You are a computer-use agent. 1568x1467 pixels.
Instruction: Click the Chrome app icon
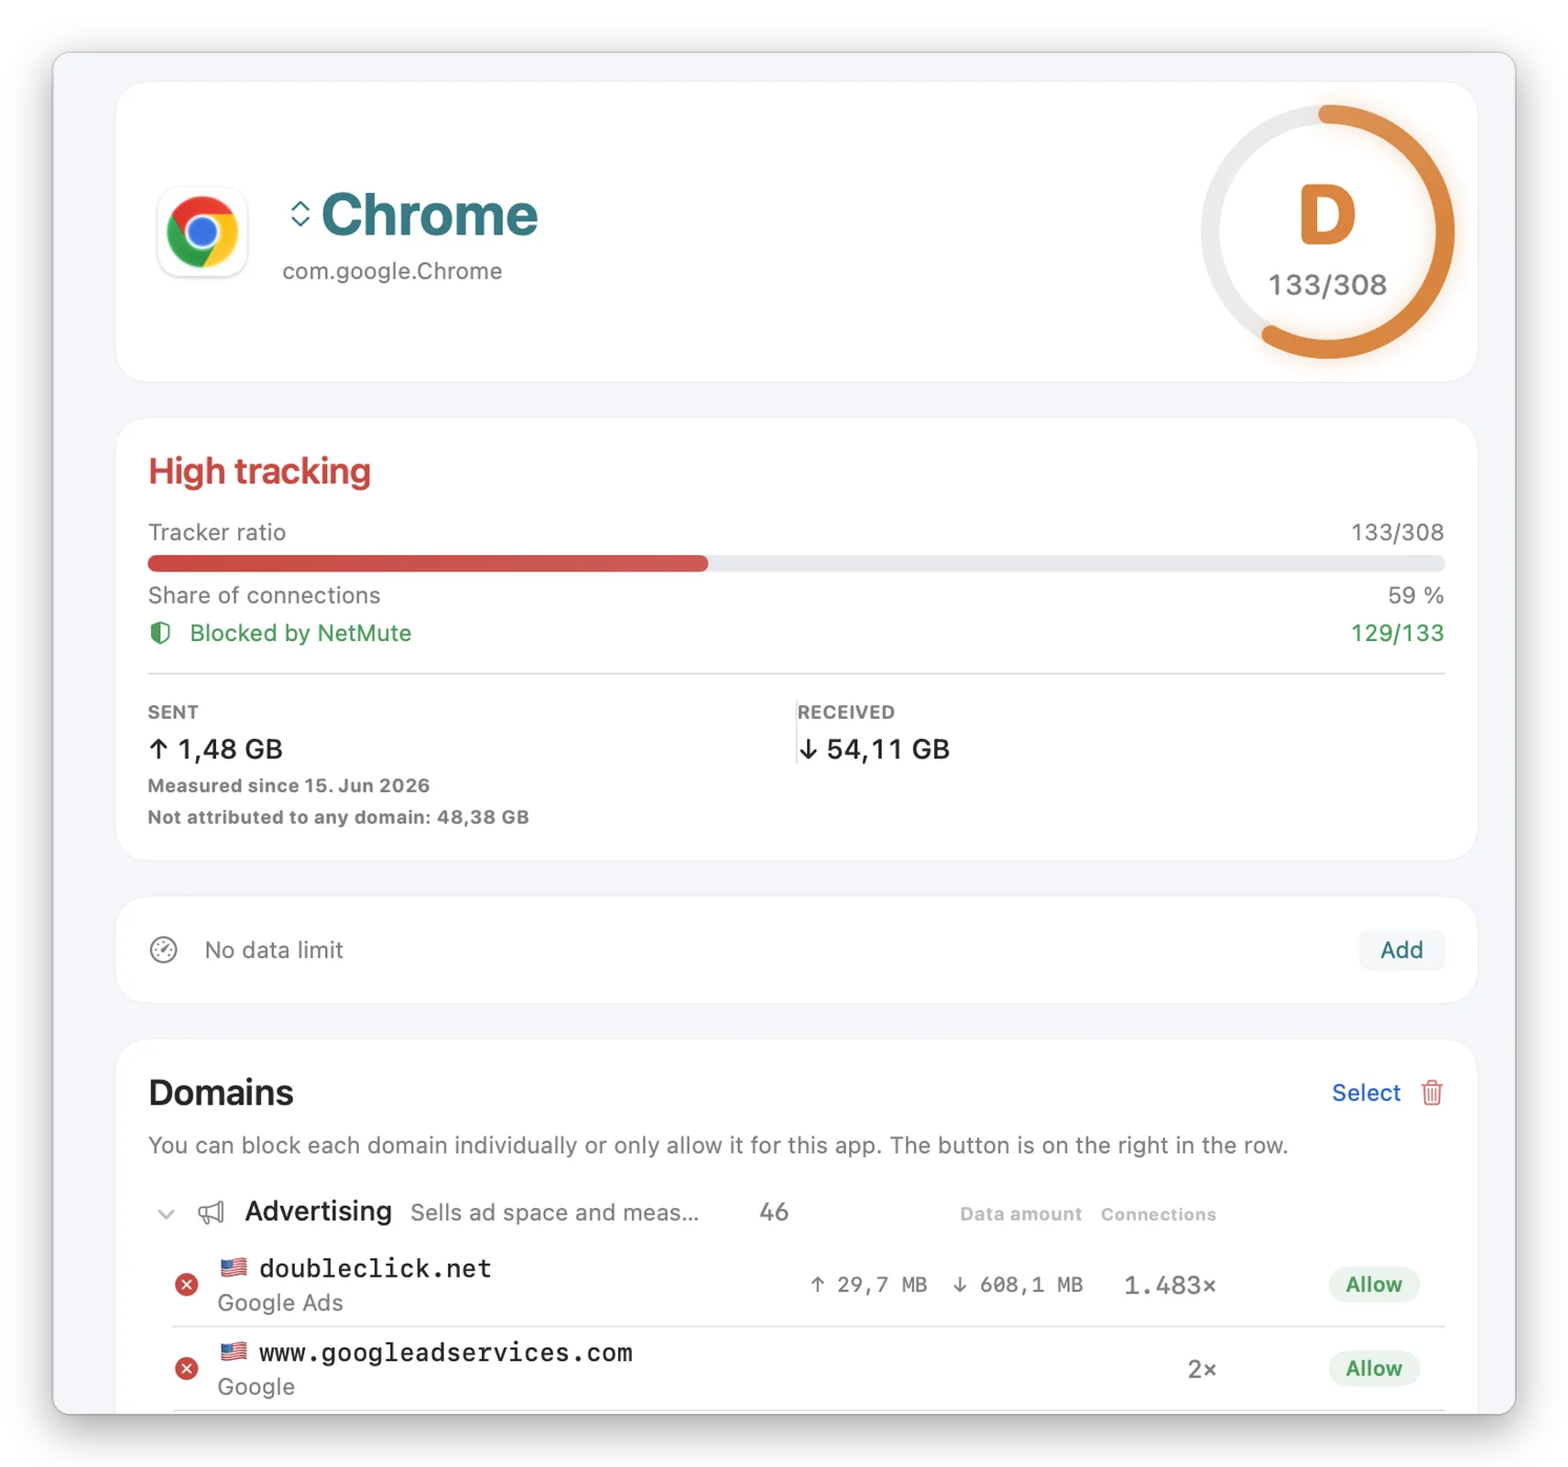click(x=202, y=232)
